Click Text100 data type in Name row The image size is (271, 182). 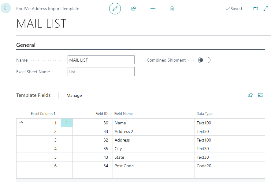[x=230, y=123]
